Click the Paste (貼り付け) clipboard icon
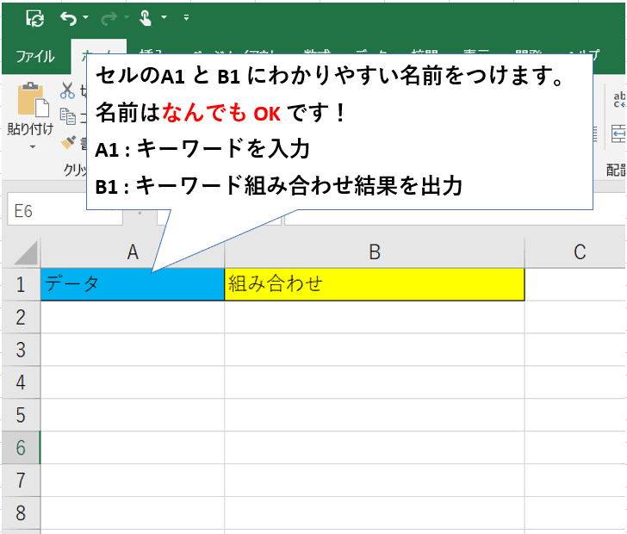The width and height of the screenshot is (627, 534). [31, 101]
